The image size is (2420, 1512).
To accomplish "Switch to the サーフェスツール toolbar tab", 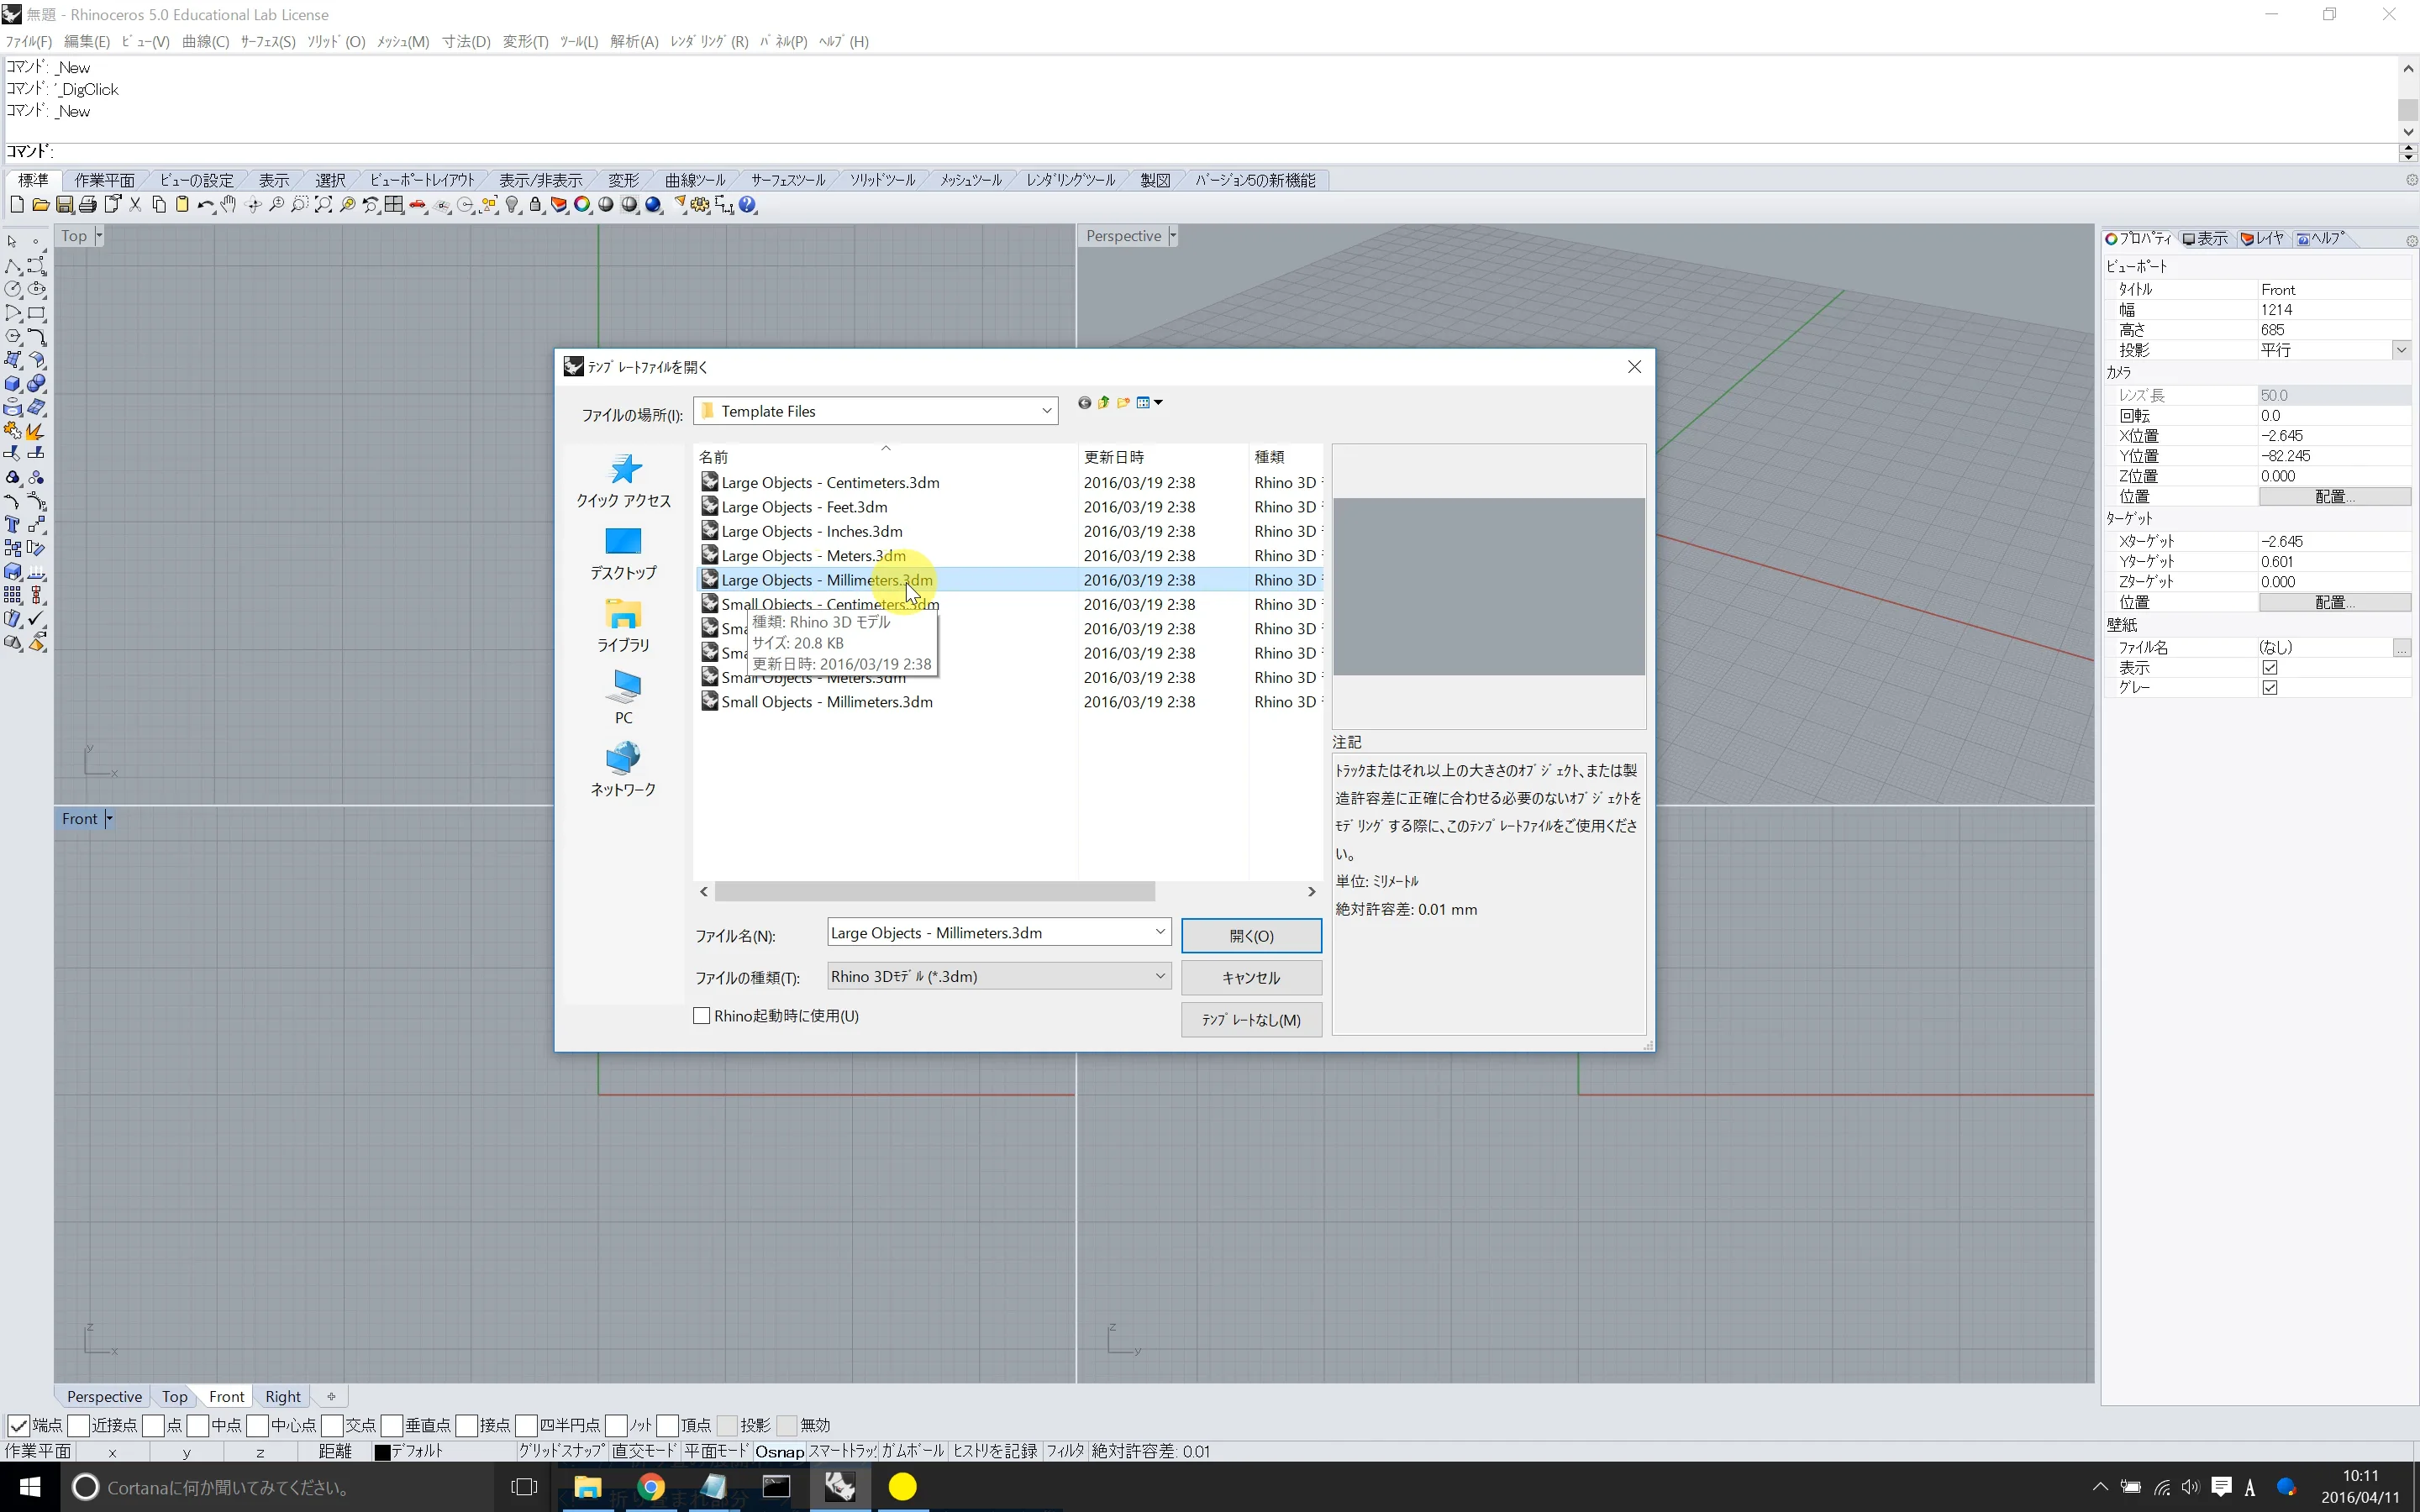I will tap(788, 180).
